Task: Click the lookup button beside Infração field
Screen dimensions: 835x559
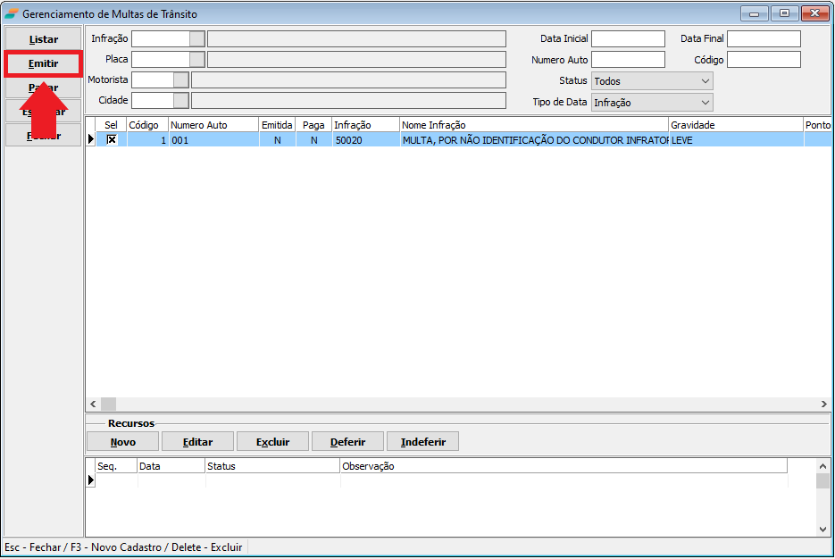Action: (x=197, y=39)
